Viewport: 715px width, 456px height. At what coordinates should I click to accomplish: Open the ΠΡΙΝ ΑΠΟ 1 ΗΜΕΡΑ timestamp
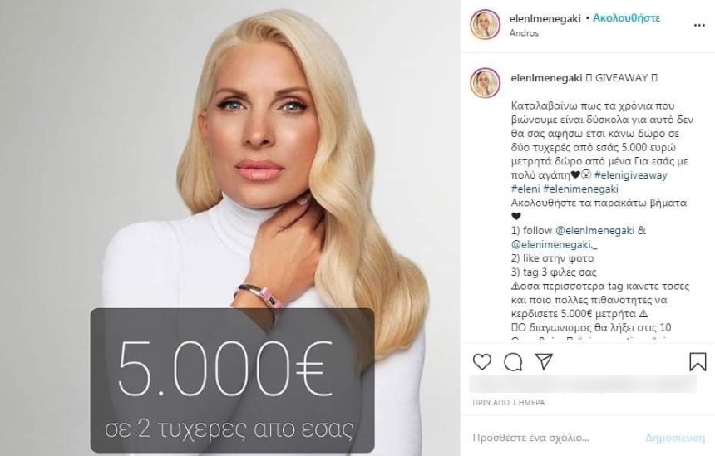tap(509, 403)
